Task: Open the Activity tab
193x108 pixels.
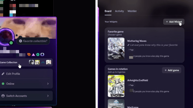Action: 119,11
